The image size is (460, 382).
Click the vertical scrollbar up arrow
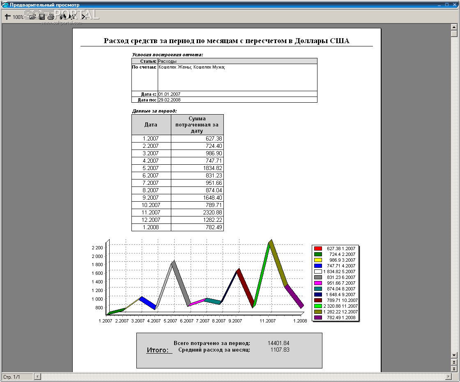click(x=454, y=27)
